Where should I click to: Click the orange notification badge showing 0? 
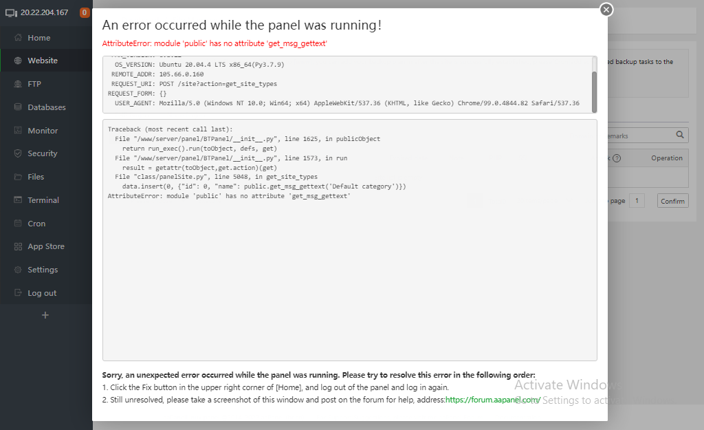(x=85, y=12)
